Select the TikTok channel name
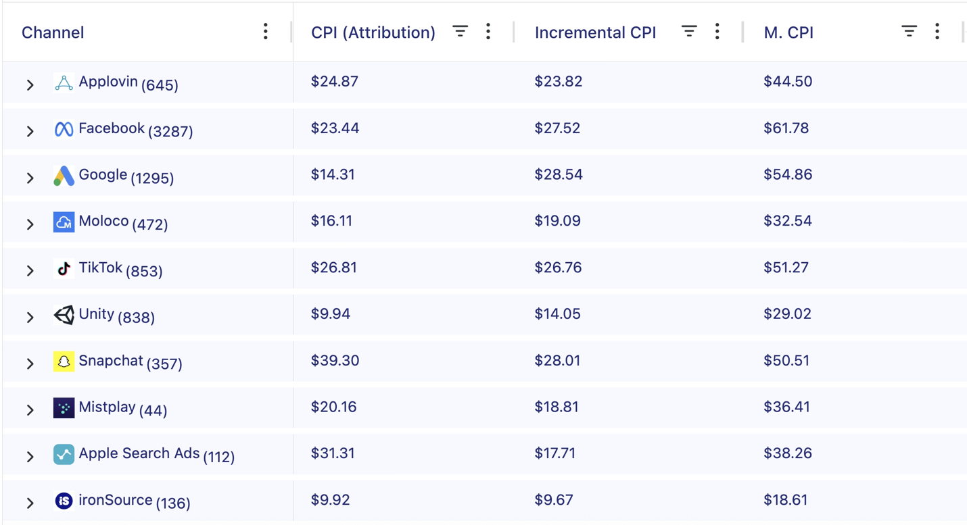Viewport: 967px width, 525px height. click(x=101, y=268)
